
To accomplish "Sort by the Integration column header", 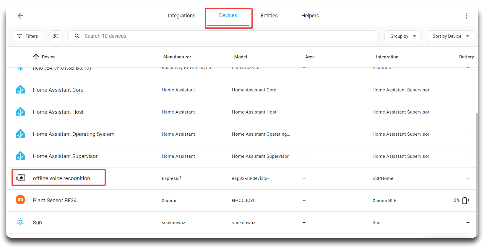I will pos(387,57).
